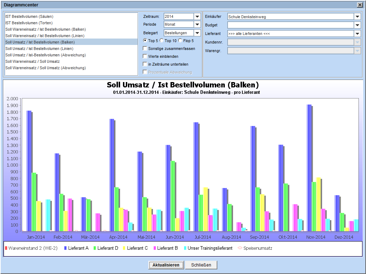The width and height of the screenshot is (366, 274).
Task: Select the Flop 5 radio button
Action: (180, 41)
